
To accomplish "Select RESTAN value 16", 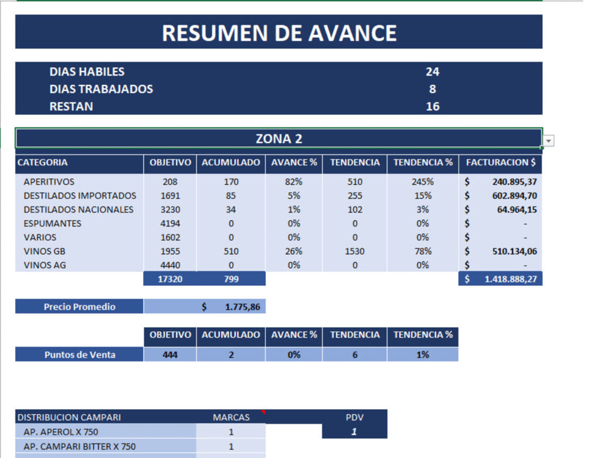I will click(433, 106).
